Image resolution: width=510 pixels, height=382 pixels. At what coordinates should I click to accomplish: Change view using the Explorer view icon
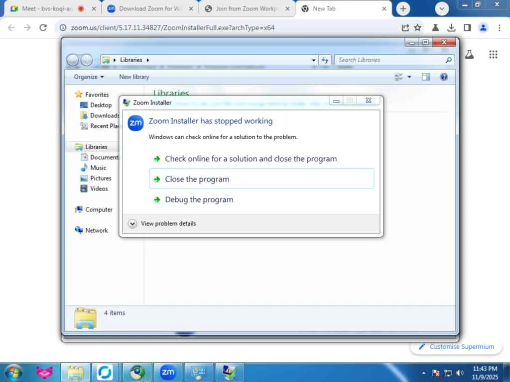pos(398,77)
